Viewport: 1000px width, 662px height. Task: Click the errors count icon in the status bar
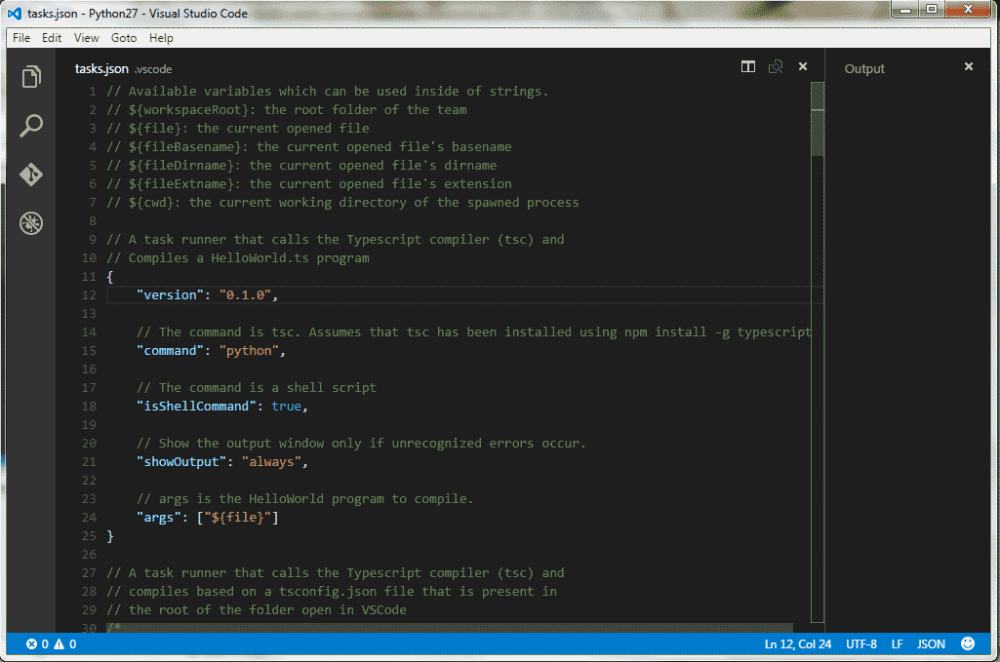(32, 644)
